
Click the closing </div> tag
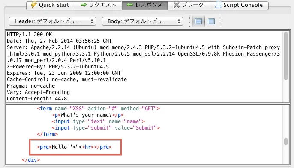point(31,159)
